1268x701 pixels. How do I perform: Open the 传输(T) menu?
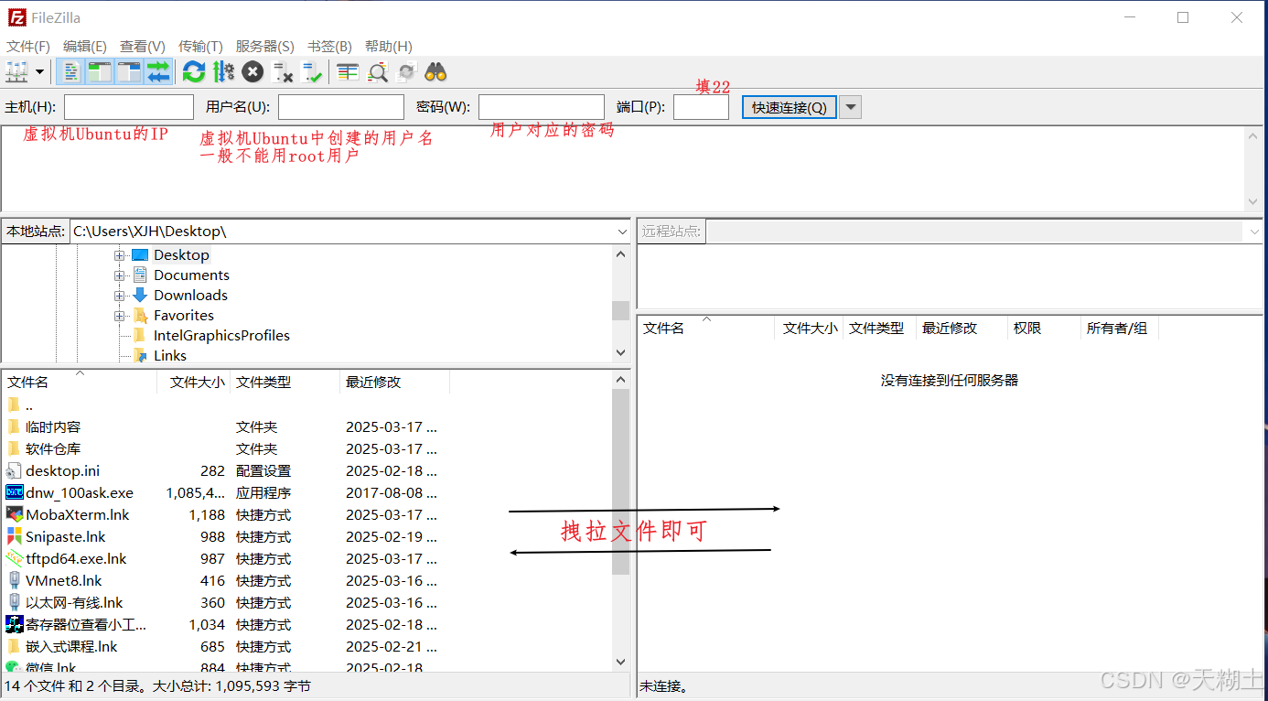[x=200, y=46]
